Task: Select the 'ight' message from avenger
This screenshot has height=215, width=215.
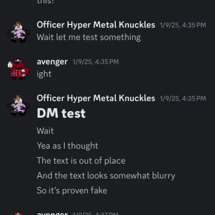Action: pyautogui.click(x=44, y=74)
